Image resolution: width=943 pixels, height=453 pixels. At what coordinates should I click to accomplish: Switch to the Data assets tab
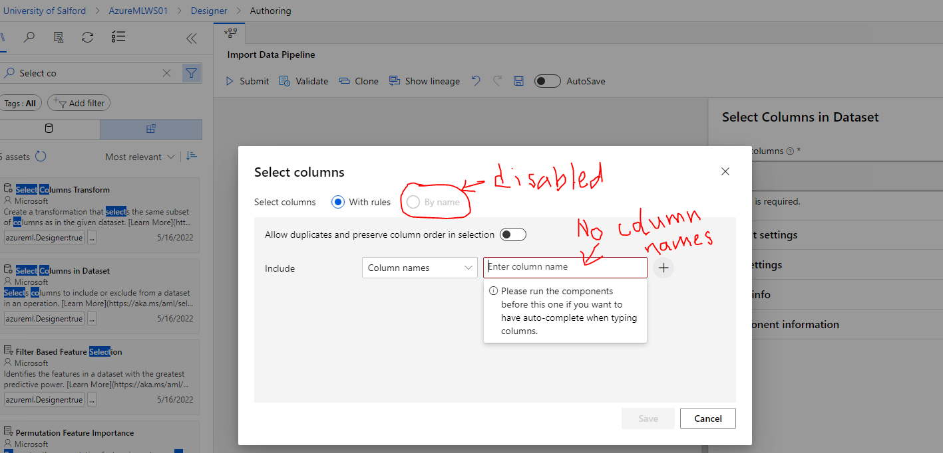[49, 129]
